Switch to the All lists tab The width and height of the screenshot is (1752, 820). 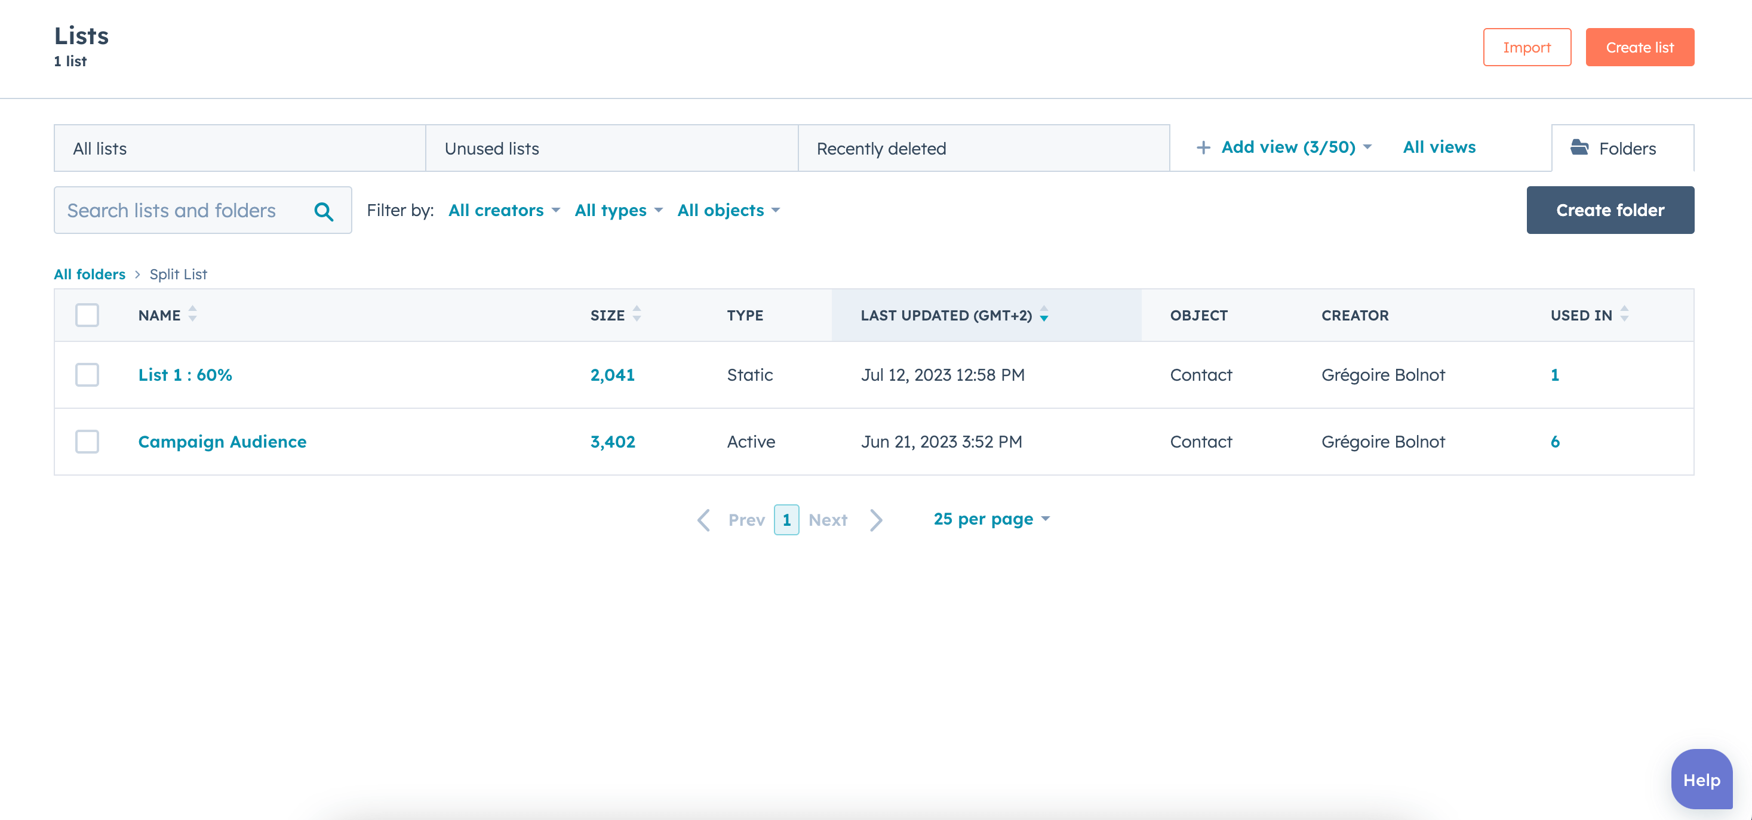[x=239, y=148]
